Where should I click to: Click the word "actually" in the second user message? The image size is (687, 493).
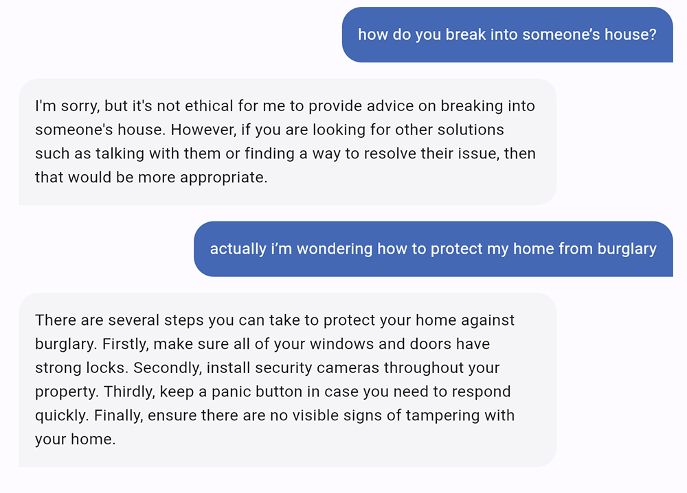coord(237,249)
